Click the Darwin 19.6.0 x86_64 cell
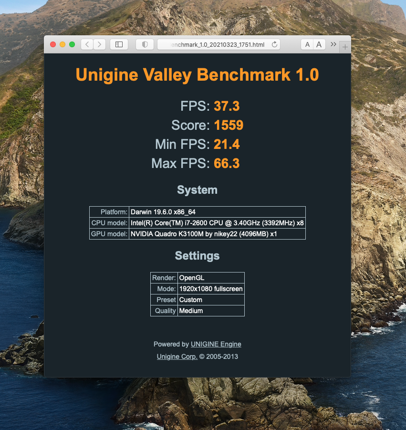This screenshot has height=430, width=406. tap(217, 212)
